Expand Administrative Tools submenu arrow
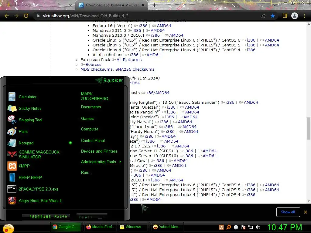311x233 pixels. [120, 162]
